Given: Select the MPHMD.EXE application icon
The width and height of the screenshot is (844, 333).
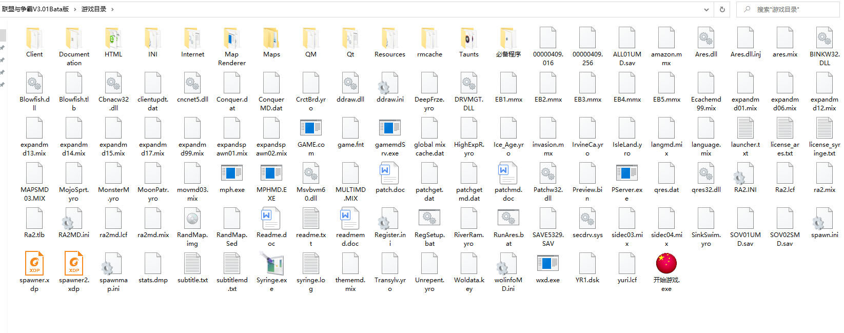Looking at the screenshot, I should click(x=271, y=172).
